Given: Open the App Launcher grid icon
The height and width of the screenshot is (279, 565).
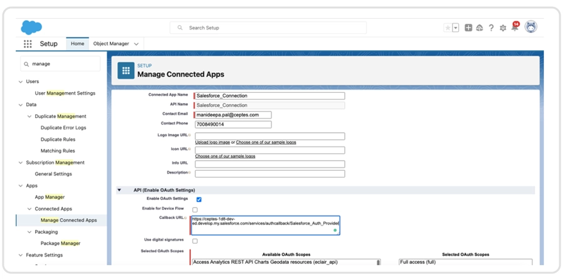Looking at the screenshot, I should click(28, 44).
